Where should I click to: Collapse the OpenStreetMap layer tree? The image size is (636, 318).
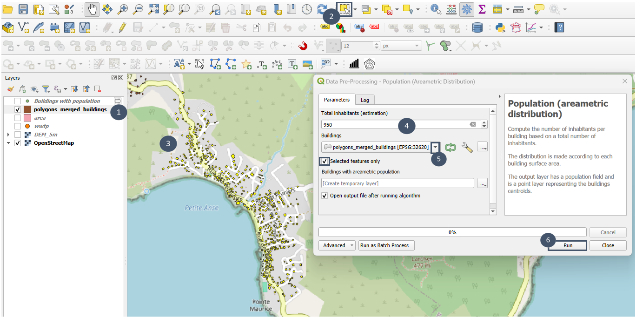tap(8, 143)
